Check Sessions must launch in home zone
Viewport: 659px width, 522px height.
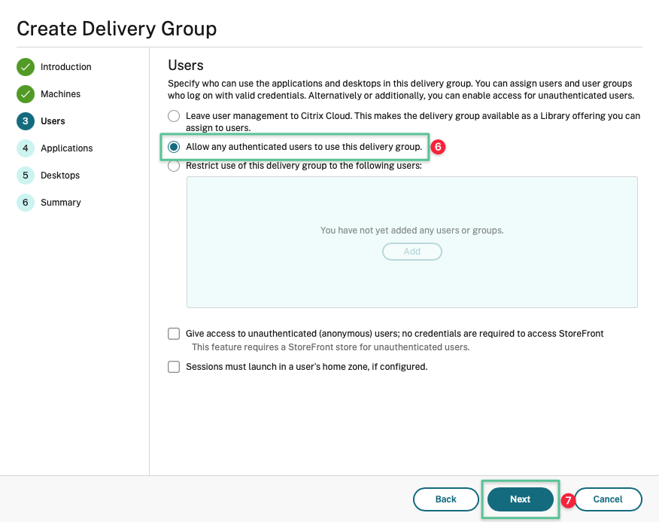[174, 367]
